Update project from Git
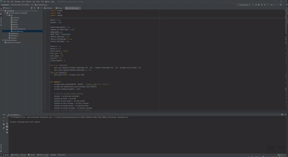Screen dimensions: 288x157 (x=275, y=5)
